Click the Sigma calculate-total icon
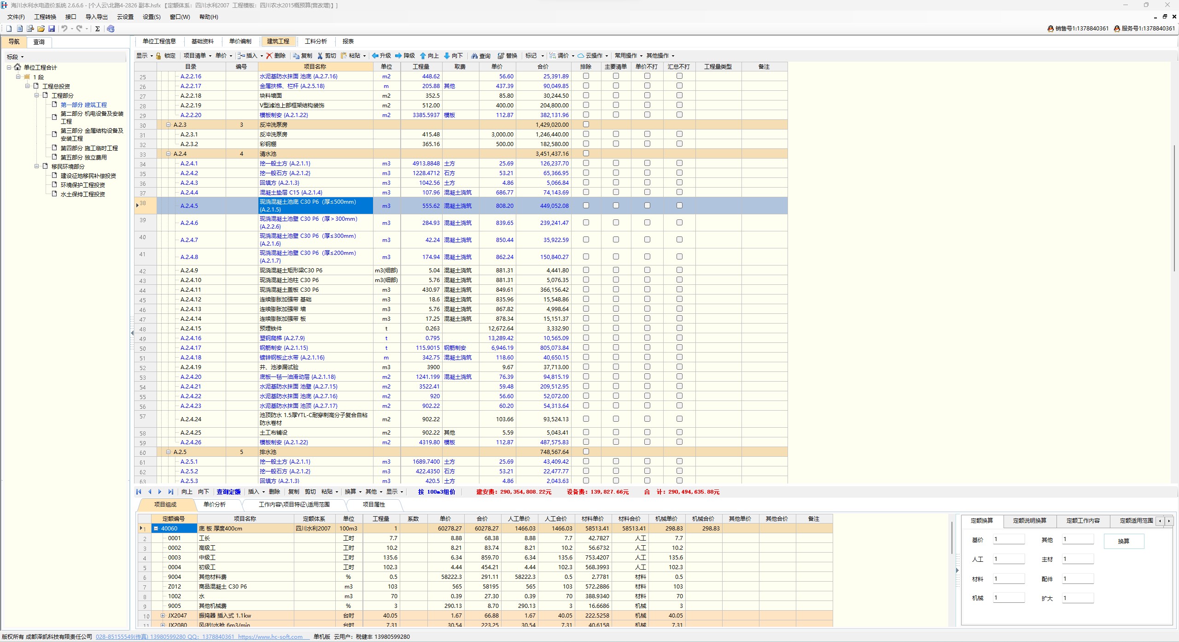The width and height of the screenshot is (1179, 642). [x=98, y=29]
